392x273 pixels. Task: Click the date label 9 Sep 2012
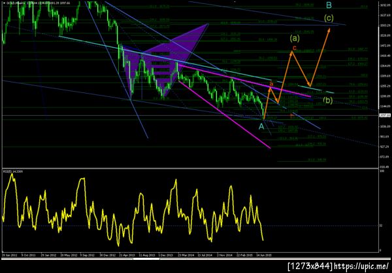(88, 255)
